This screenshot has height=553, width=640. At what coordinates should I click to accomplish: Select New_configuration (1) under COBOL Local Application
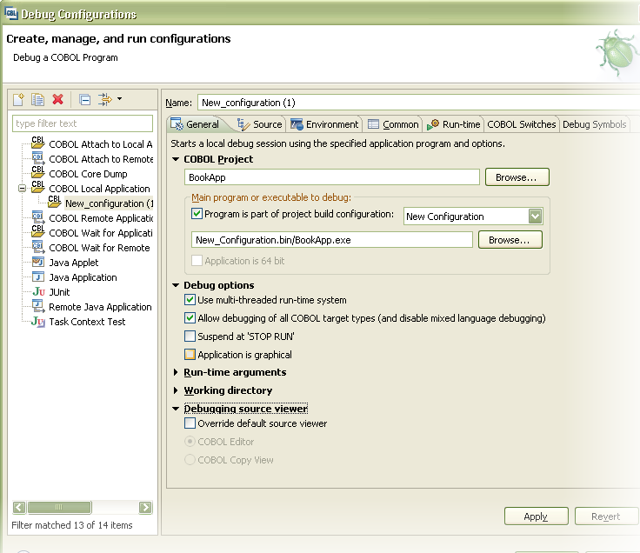[109, 203]
